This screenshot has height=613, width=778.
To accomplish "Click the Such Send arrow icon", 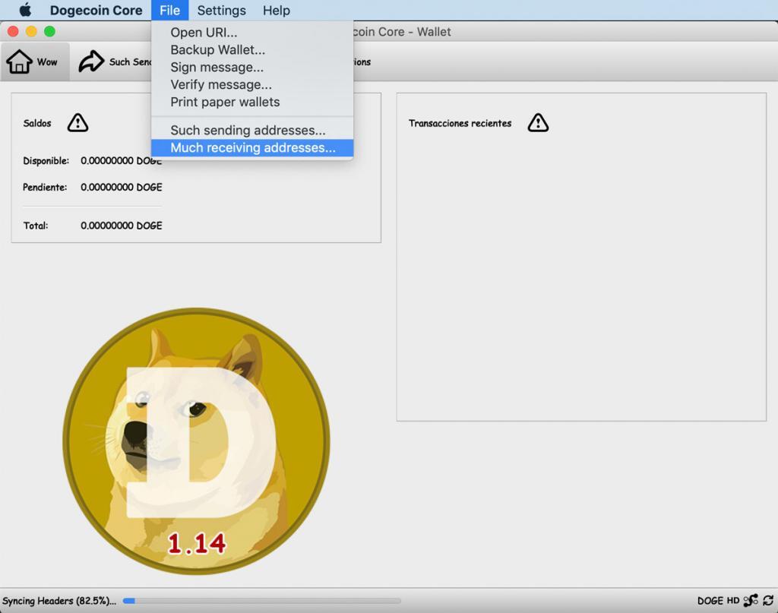I will [91, 62].
